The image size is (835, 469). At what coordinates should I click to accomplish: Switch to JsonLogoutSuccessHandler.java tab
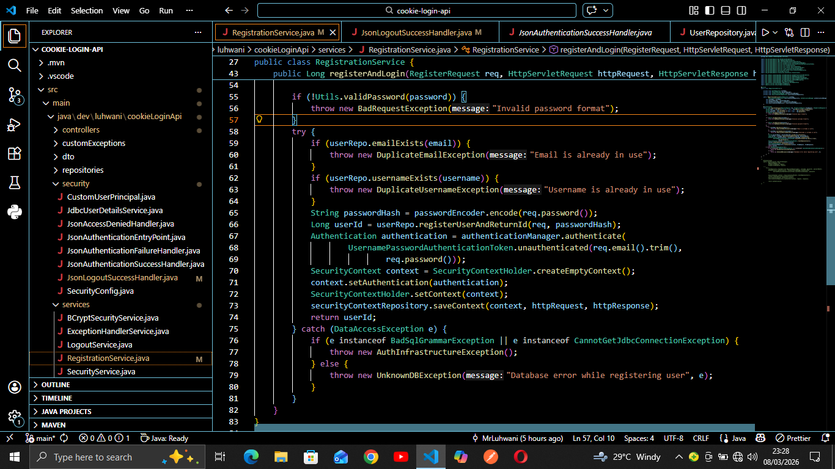click(x=416, y=32)
